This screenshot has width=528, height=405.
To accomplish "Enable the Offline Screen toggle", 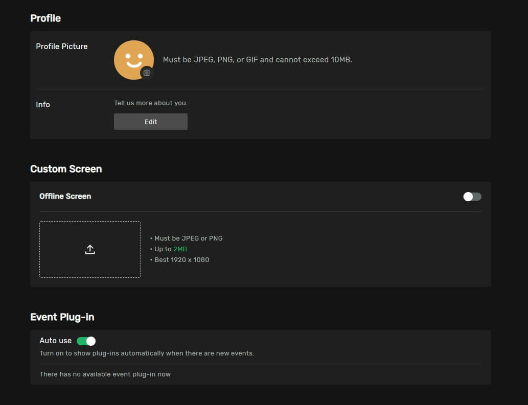I will tap(472, 197).
